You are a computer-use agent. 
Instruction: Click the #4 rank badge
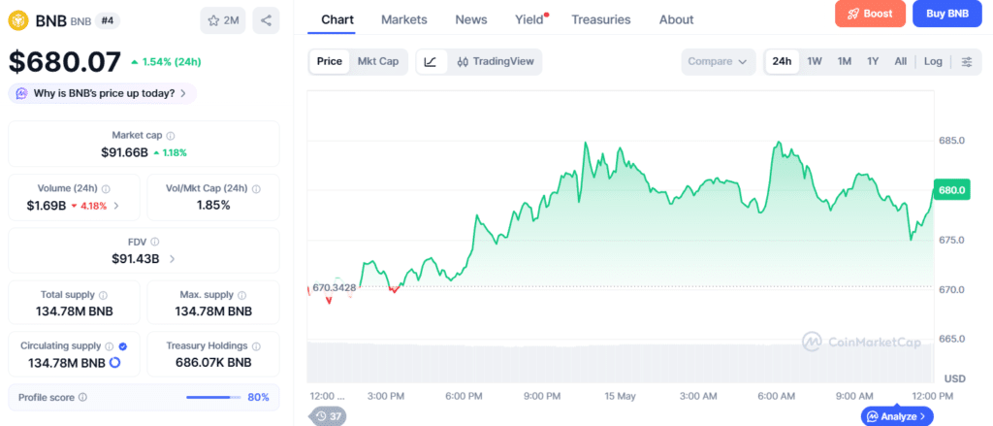pyautogui.click(x=109, y=20)
